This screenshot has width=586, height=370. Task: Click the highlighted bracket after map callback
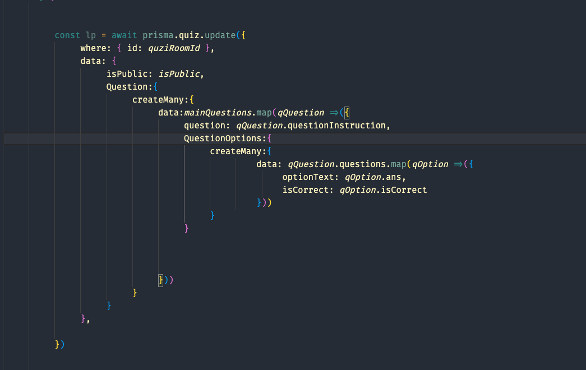click(x=160, y=279)
